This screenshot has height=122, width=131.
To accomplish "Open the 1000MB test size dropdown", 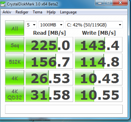I will pyautogui.click(x=51, y=25).
